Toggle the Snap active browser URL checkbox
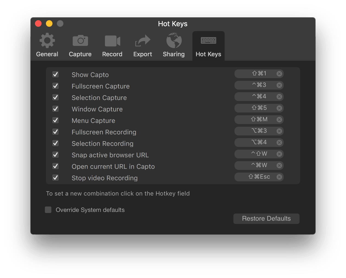The image size is (346, 278). point(55,155)
